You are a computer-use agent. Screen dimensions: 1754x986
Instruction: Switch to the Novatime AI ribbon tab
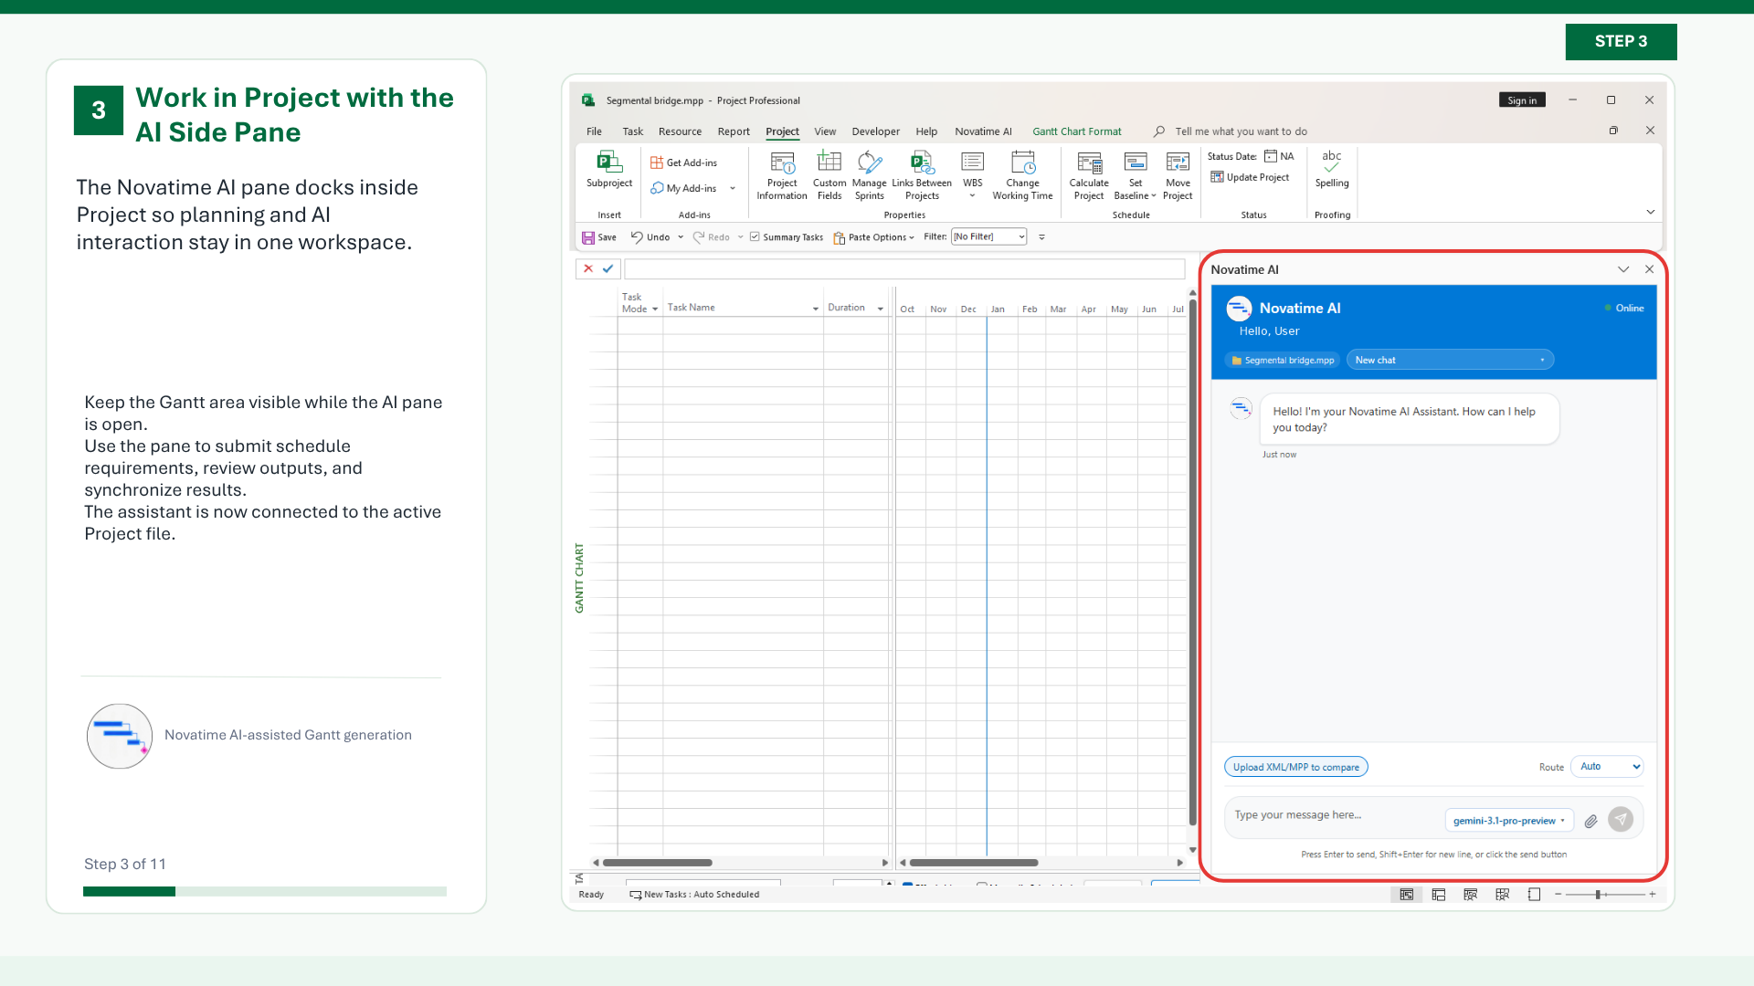(983, 131)
